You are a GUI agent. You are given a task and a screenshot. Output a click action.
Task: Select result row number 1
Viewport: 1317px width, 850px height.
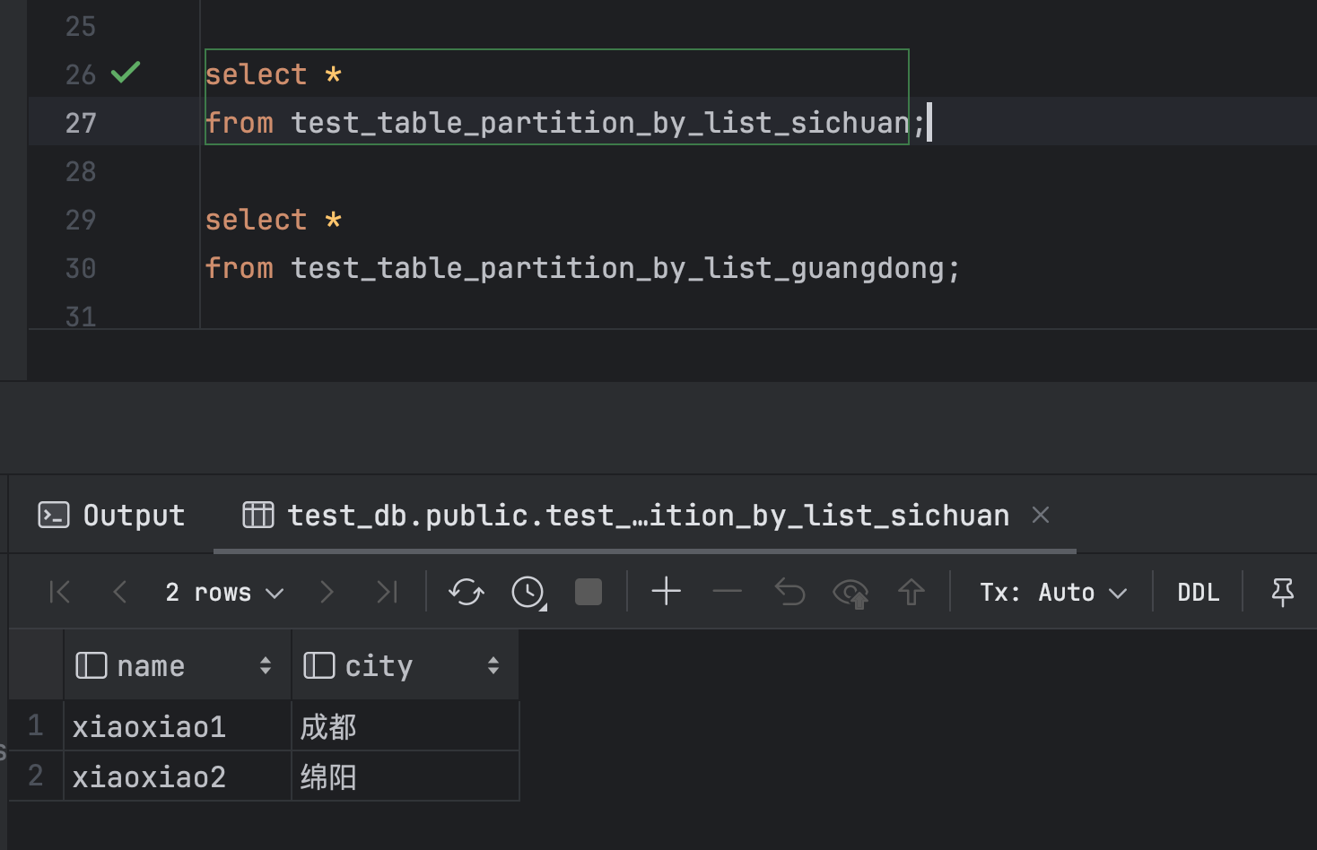click(36, 725)
